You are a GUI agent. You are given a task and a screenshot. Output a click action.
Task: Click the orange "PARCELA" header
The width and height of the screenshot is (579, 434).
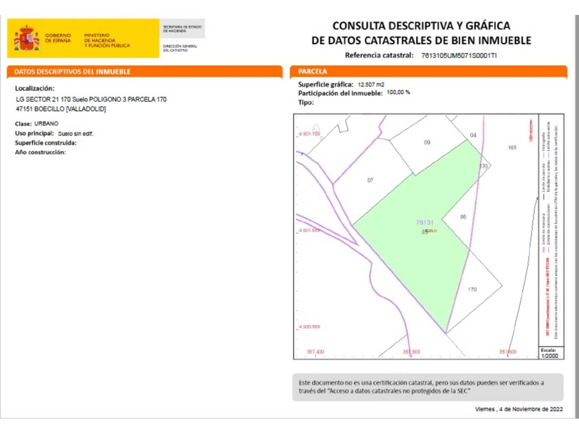pos(312,71)
